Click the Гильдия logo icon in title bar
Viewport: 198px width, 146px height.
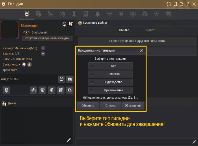(4, 4)
